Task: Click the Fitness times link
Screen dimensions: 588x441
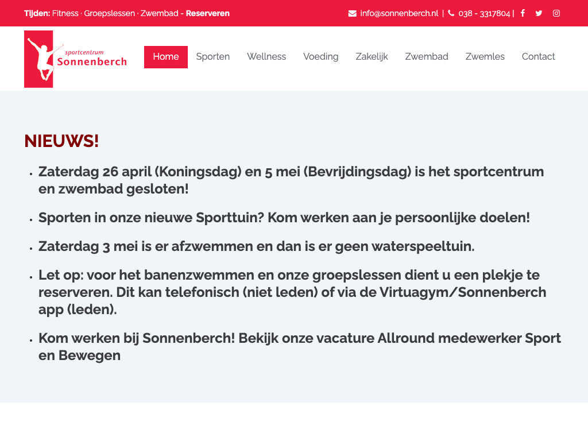Action: pos(65,13)
